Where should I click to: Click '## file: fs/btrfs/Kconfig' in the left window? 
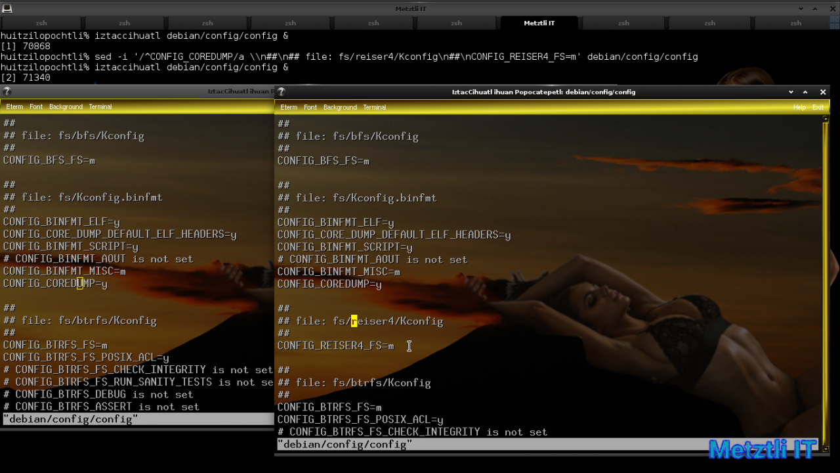(x=79, y=321)
